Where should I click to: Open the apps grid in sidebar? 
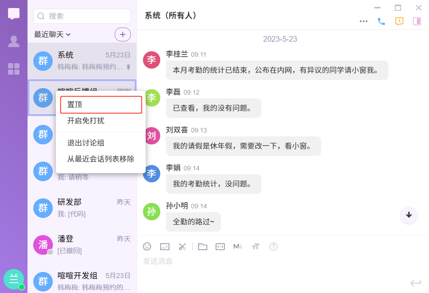[14, 69]
